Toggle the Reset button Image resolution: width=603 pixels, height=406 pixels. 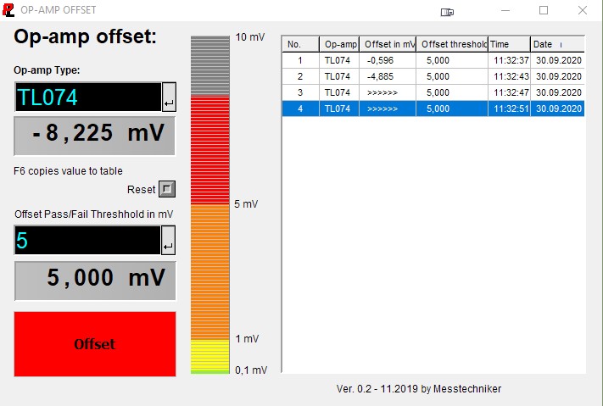(x=167, y=189)
